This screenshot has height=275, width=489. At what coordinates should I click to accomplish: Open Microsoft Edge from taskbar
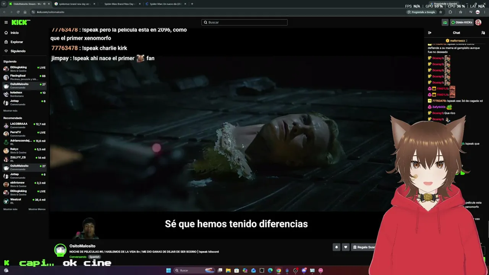[270, 270]
